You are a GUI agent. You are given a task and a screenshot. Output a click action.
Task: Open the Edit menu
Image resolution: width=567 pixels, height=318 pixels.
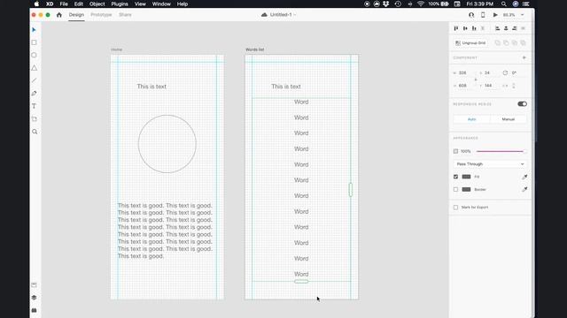(79, 4)
